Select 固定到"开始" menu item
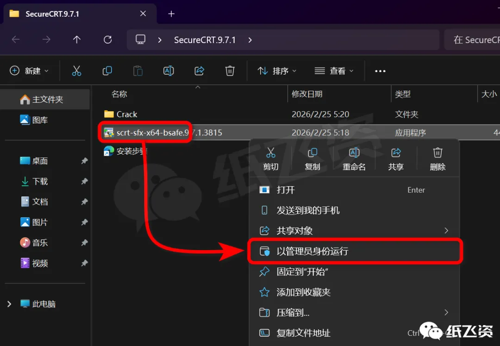The height and width of the screenshot is (346, 500). 354,272
